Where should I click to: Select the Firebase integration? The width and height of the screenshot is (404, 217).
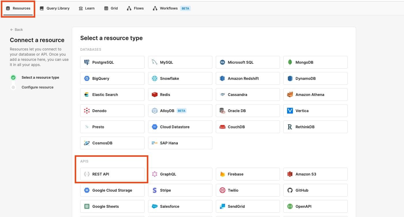click(248, 174)
